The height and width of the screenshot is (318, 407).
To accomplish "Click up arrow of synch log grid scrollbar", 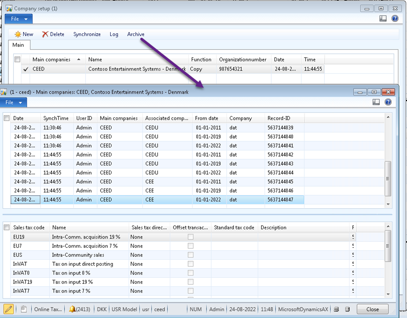I will pos(388,117).
